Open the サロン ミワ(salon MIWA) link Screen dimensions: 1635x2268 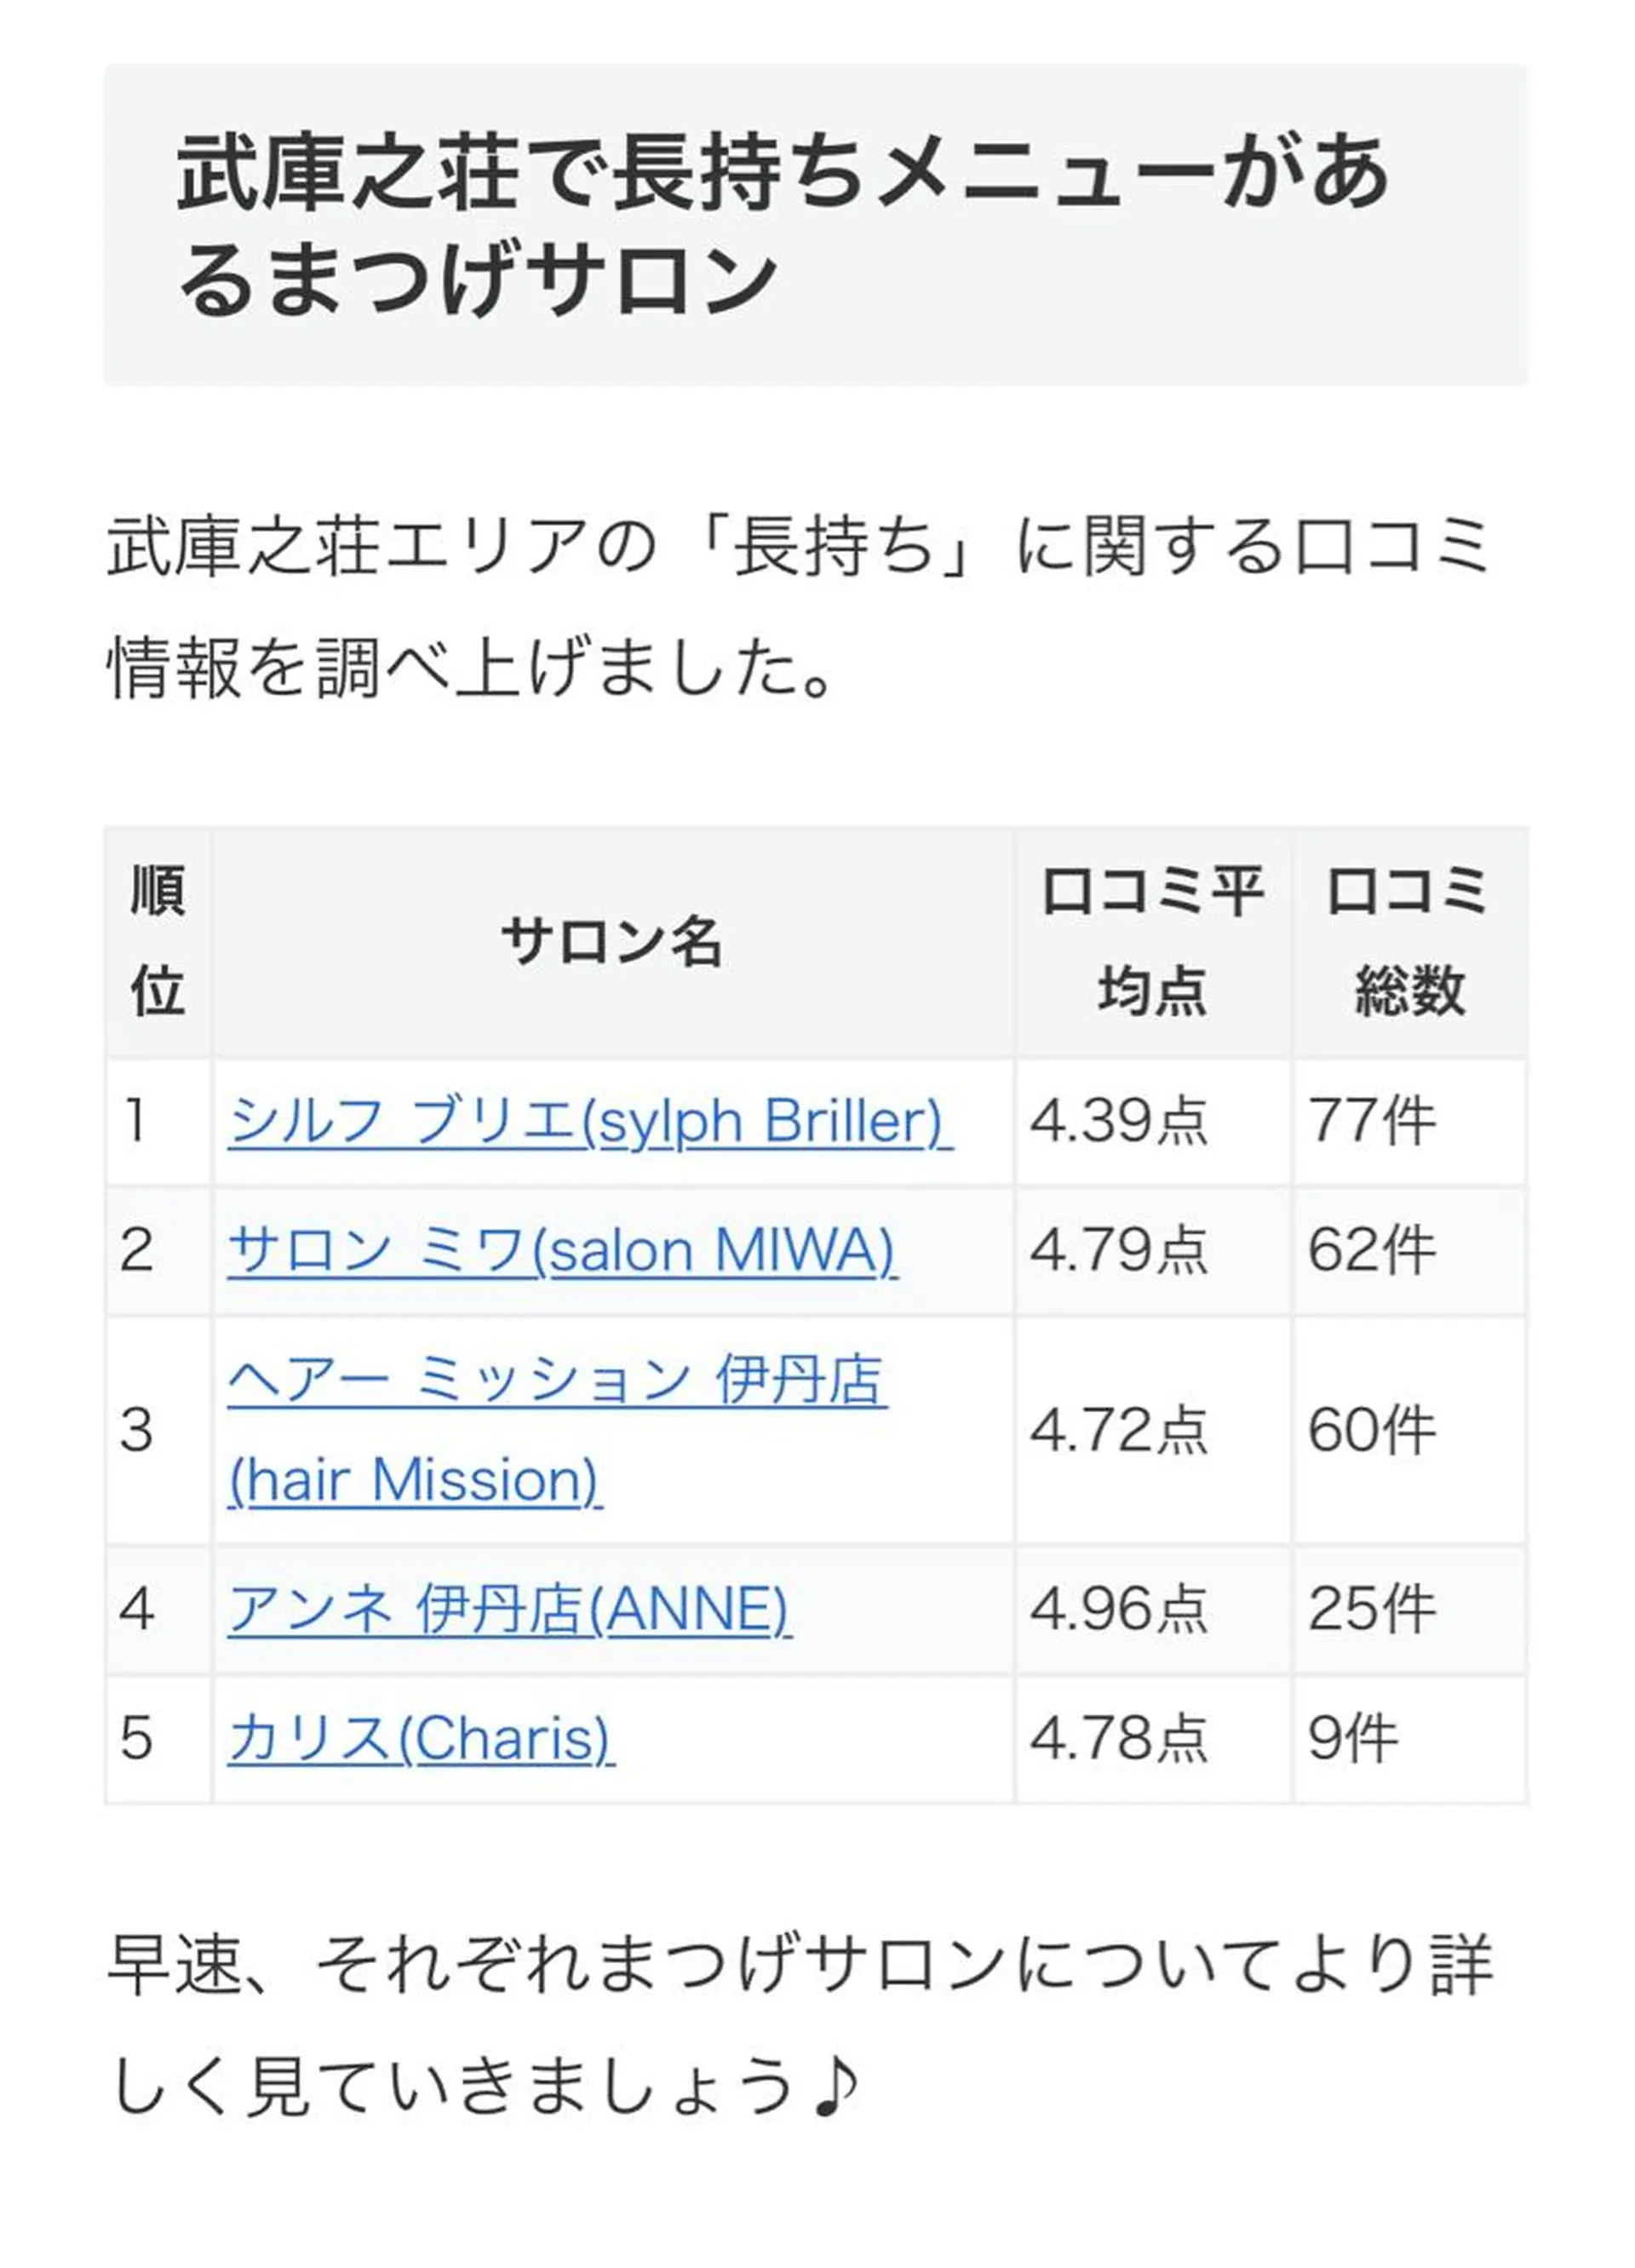coord(562,1251)
